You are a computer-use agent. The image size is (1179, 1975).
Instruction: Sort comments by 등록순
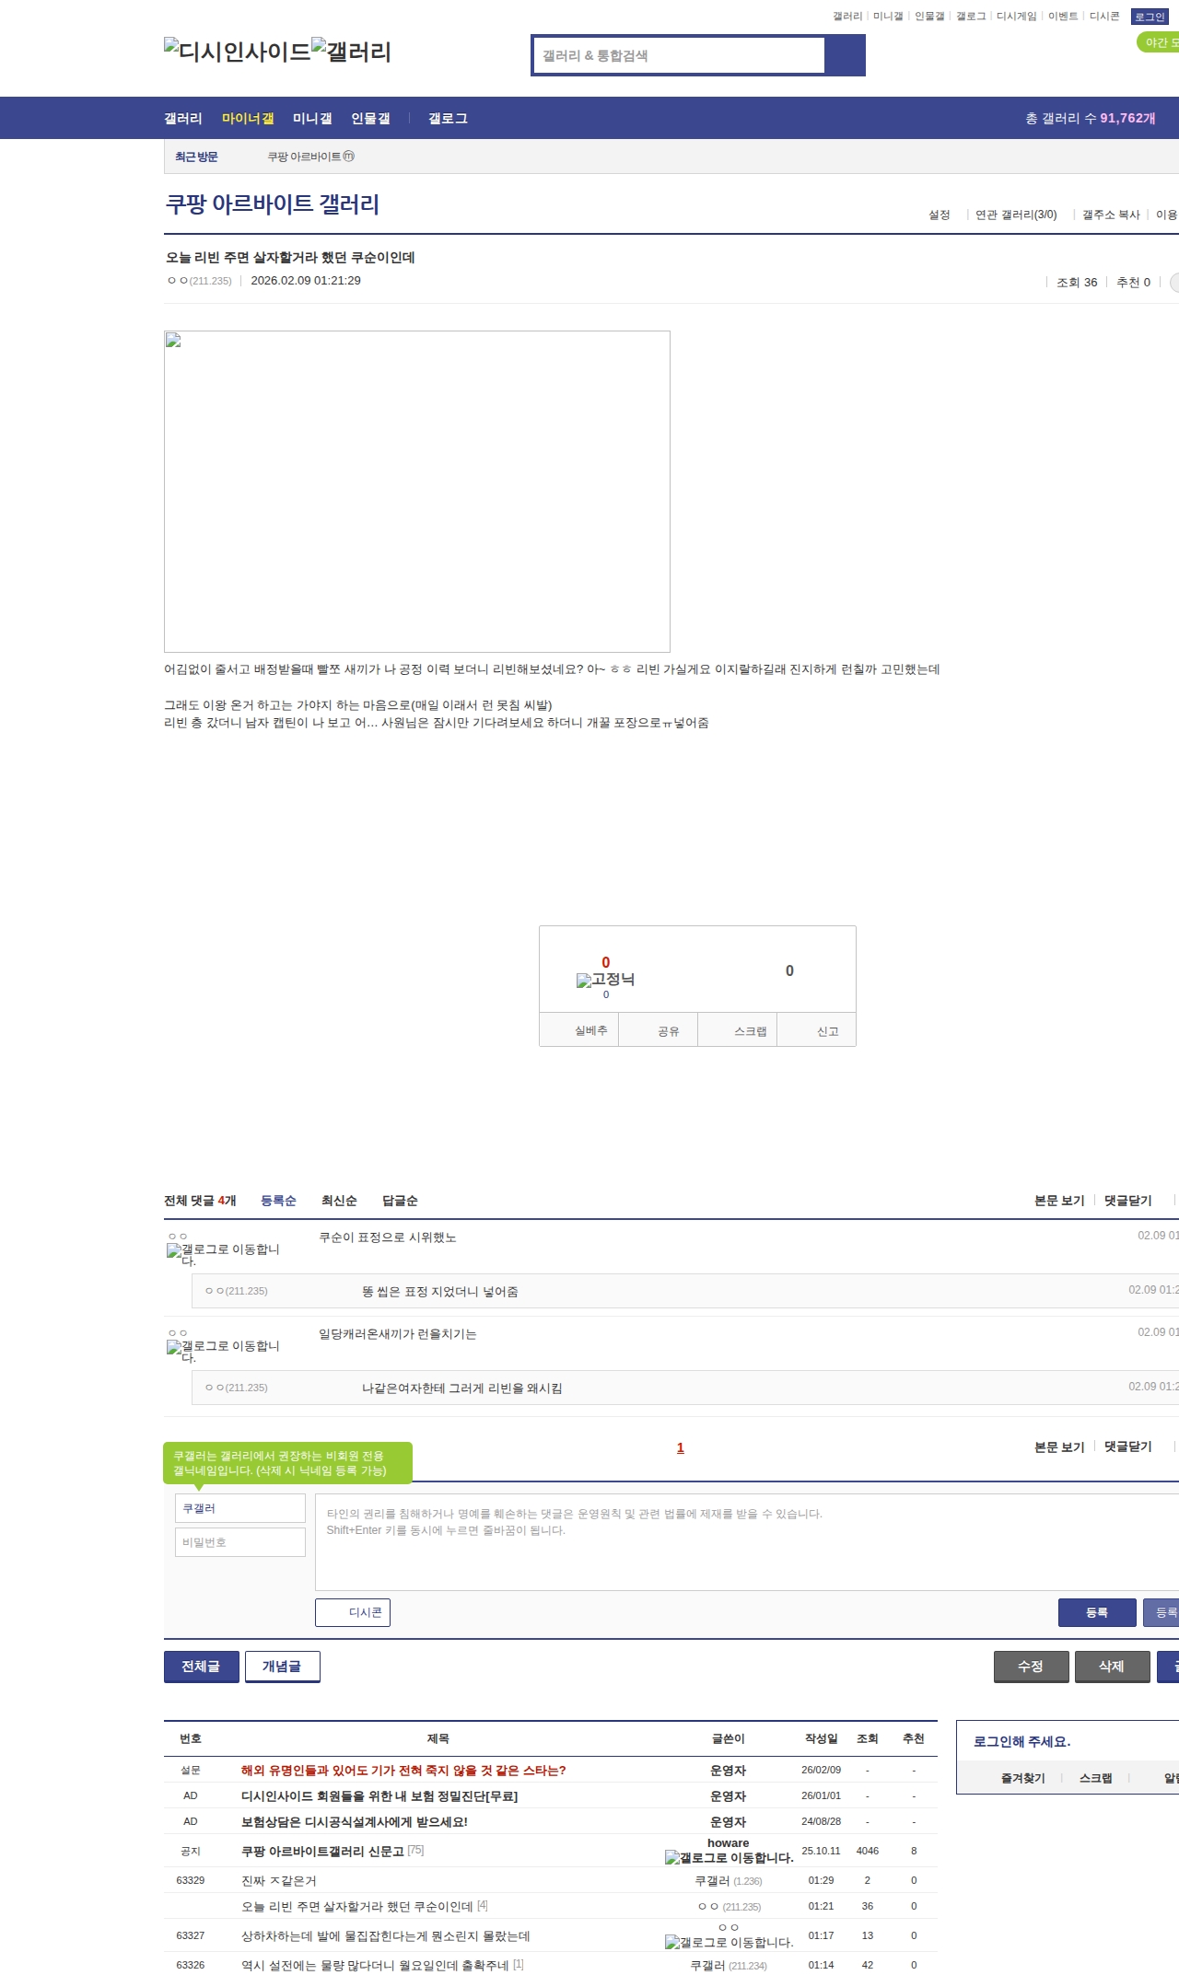[x=278, y=1201]
